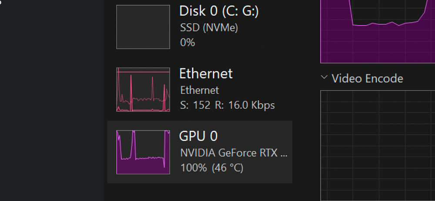The image size is (435, 201).
Task: Click the GPU 0 usage mini graph
Action: (143, 152)
